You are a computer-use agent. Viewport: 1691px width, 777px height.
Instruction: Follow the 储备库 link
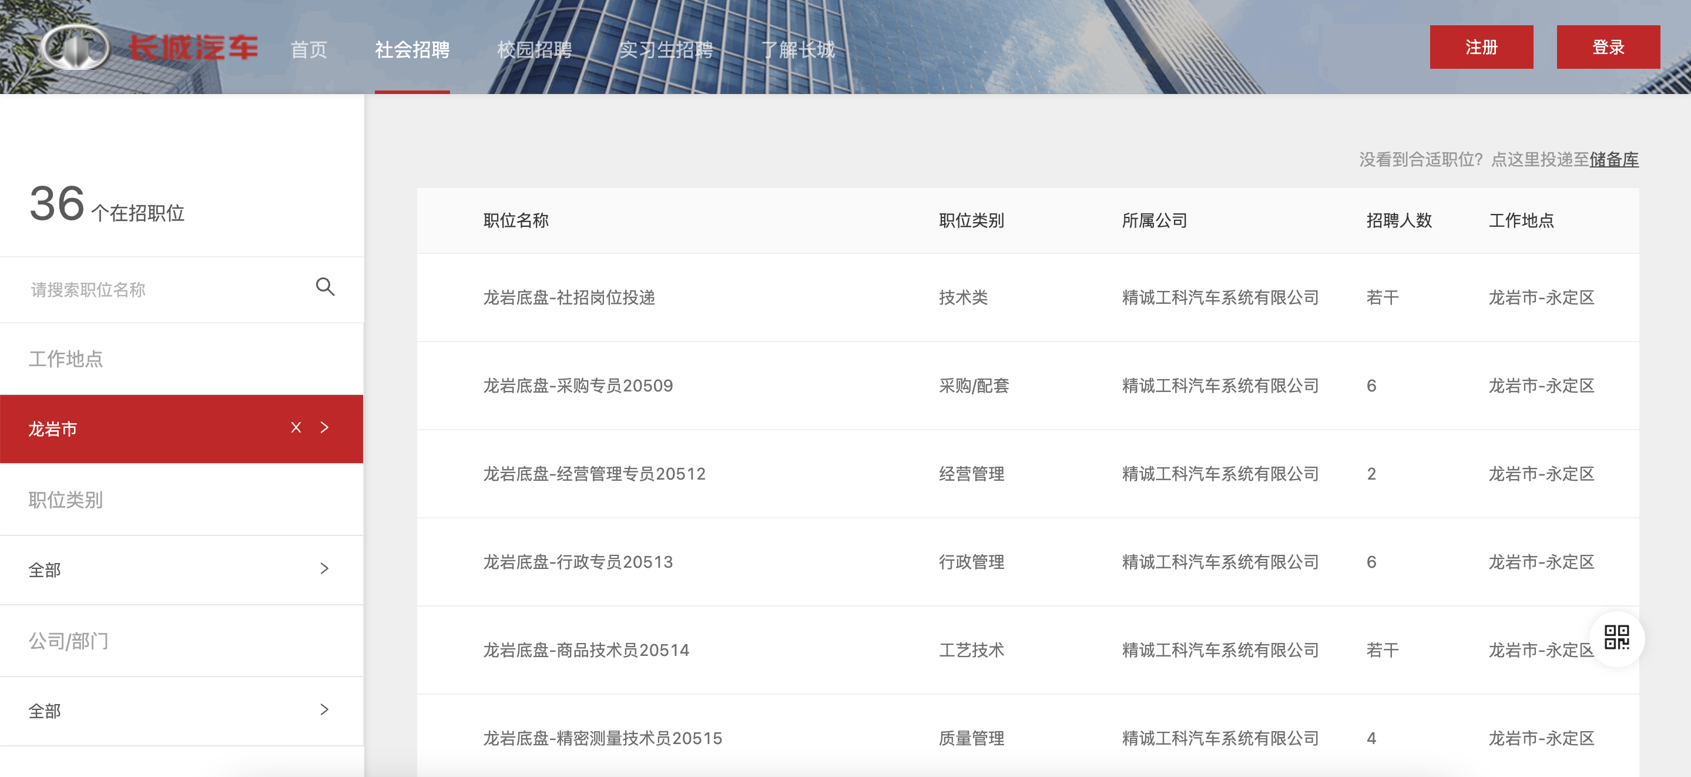[1613, 160]
